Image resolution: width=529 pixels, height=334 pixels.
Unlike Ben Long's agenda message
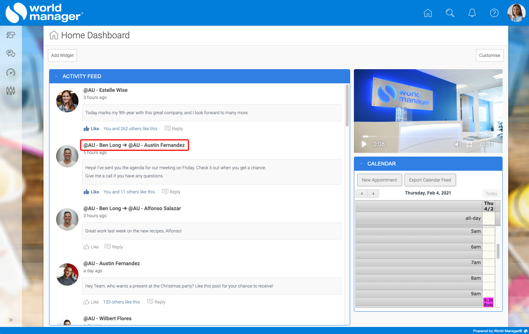pyautogui.click(x=91, y=192)
